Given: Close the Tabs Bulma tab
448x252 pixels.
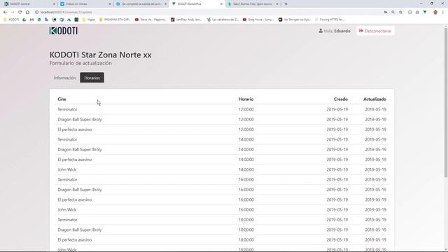Looking at the screenshot, I should (x=277, y=4).
